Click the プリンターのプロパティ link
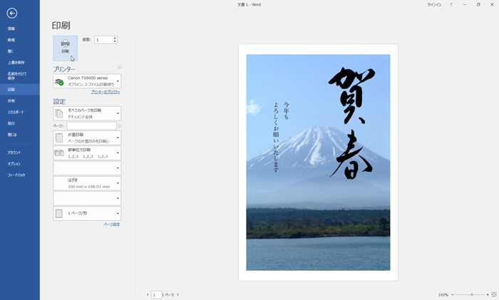499x300 pixels. tap(105, 92)
